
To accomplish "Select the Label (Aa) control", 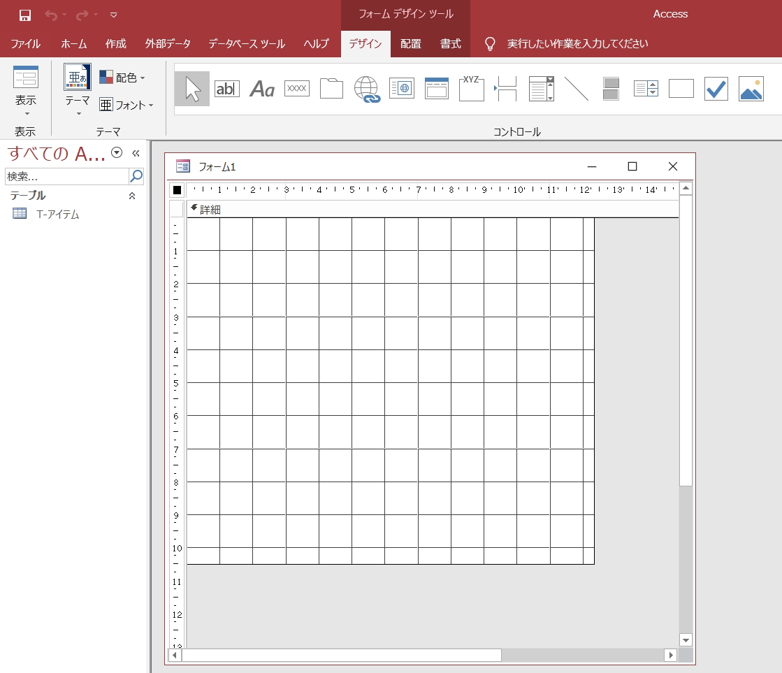I will coord(262,89).
